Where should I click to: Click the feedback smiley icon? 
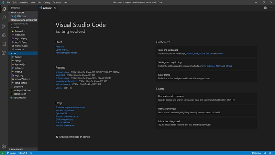(265, 153)
